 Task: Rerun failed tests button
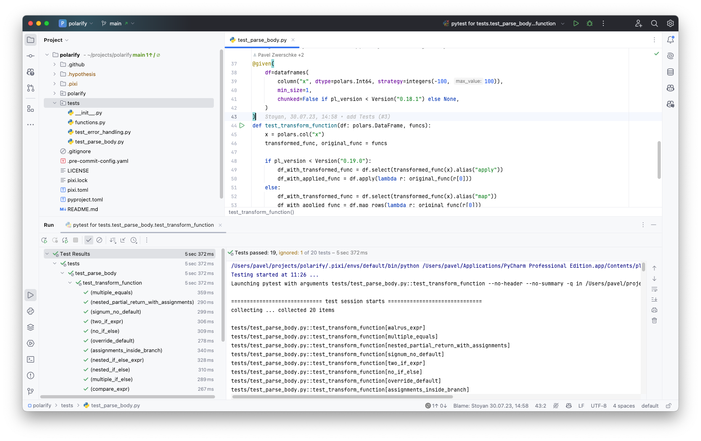55,240
